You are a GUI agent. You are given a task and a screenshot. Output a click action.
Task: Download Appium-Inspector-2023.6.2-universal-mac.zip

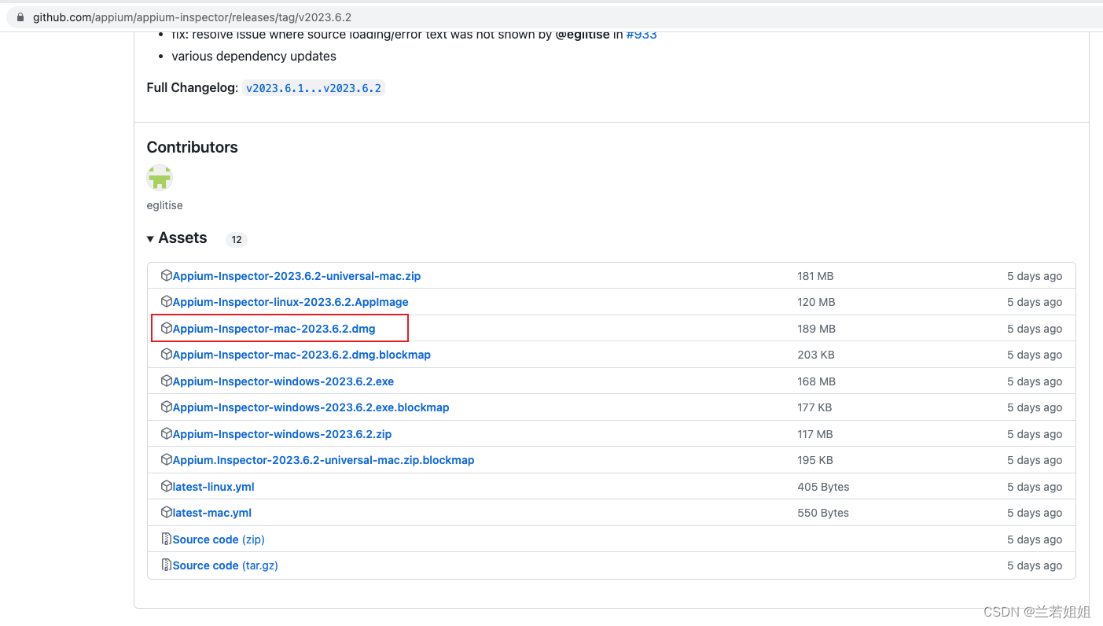coord(296,276)
